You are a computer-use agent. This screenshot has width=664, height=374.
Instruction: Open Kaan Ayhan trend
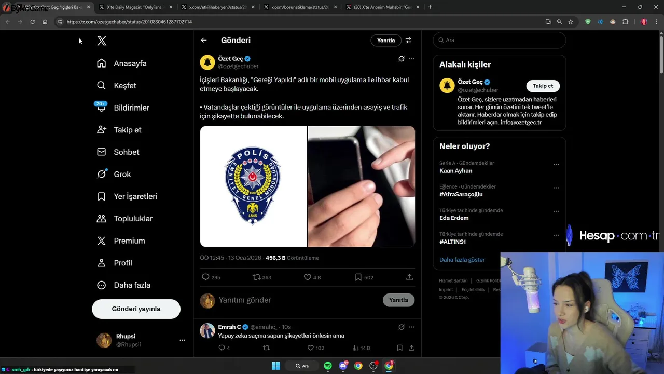point(455,171)
